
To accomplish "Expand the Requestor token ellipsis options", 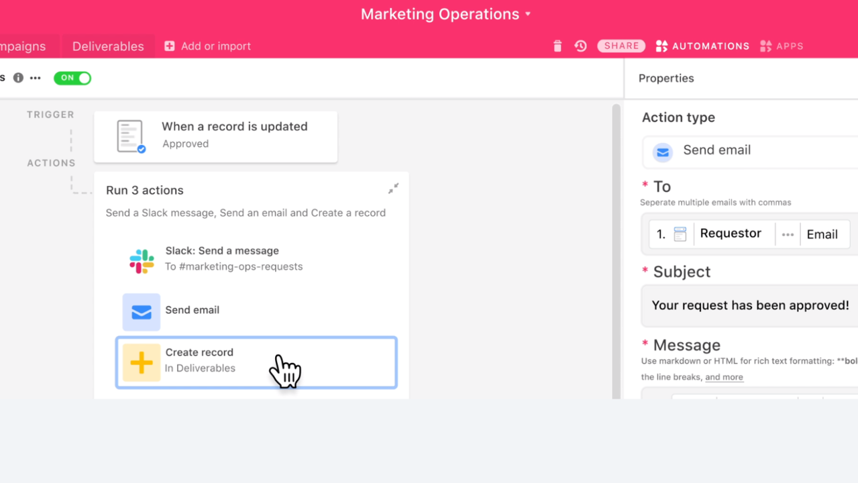I will pos(788,234).
